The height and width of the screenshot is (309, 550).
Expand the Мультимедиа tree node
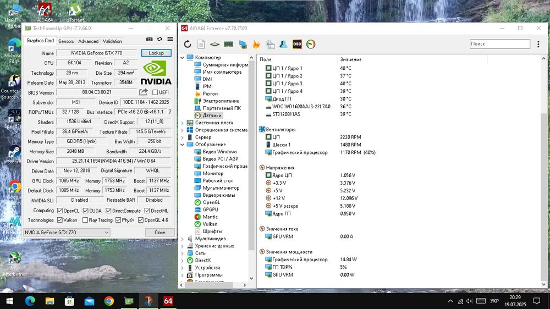183,239
